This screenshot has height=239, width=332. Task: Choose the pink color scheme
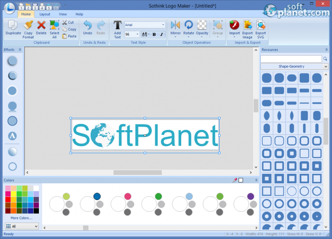[122, 204]
